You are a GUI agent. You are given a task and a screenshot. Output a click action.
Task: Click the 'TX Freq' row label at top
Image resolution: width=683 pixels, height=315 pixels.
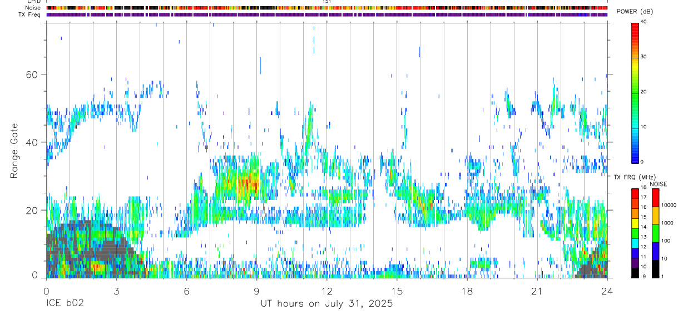(30, 14)
